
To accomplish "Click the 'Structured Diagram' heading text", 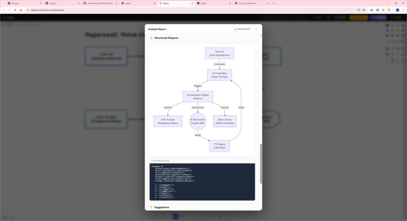I will click(166, 38).
